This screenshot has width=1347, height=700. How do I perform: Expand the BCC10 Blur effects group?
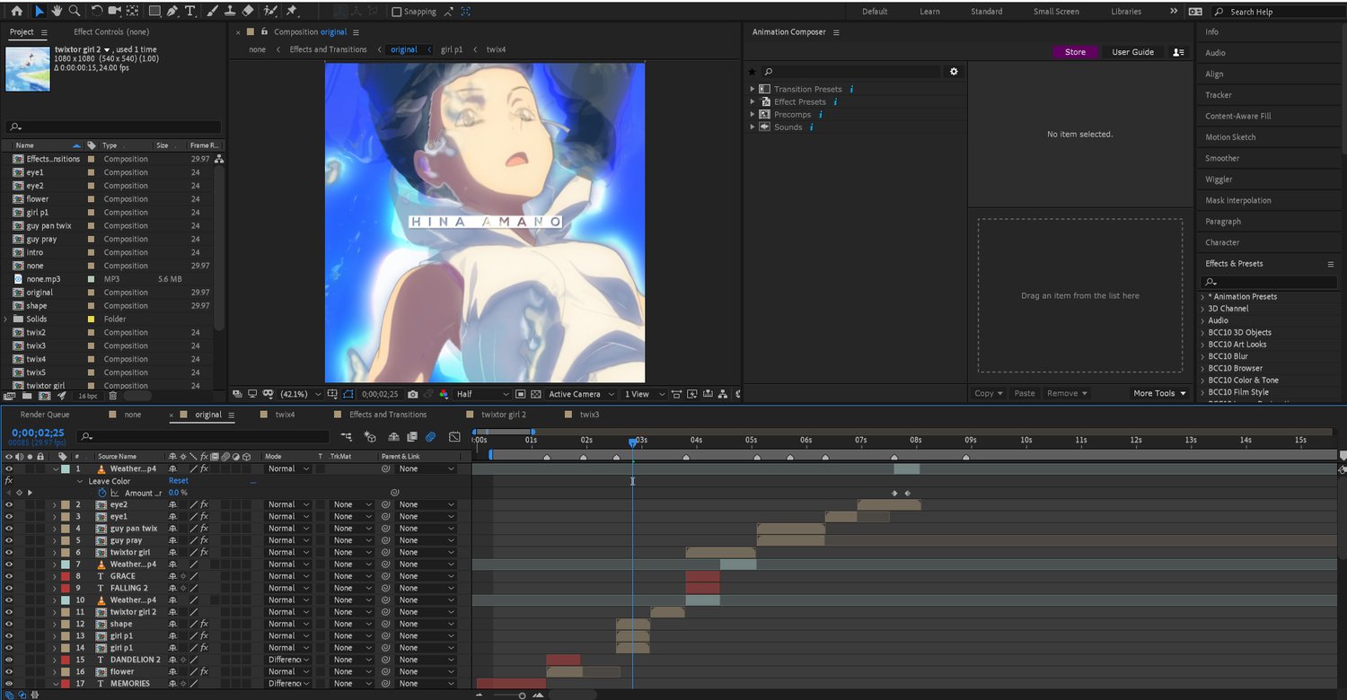coord(1203,356)
